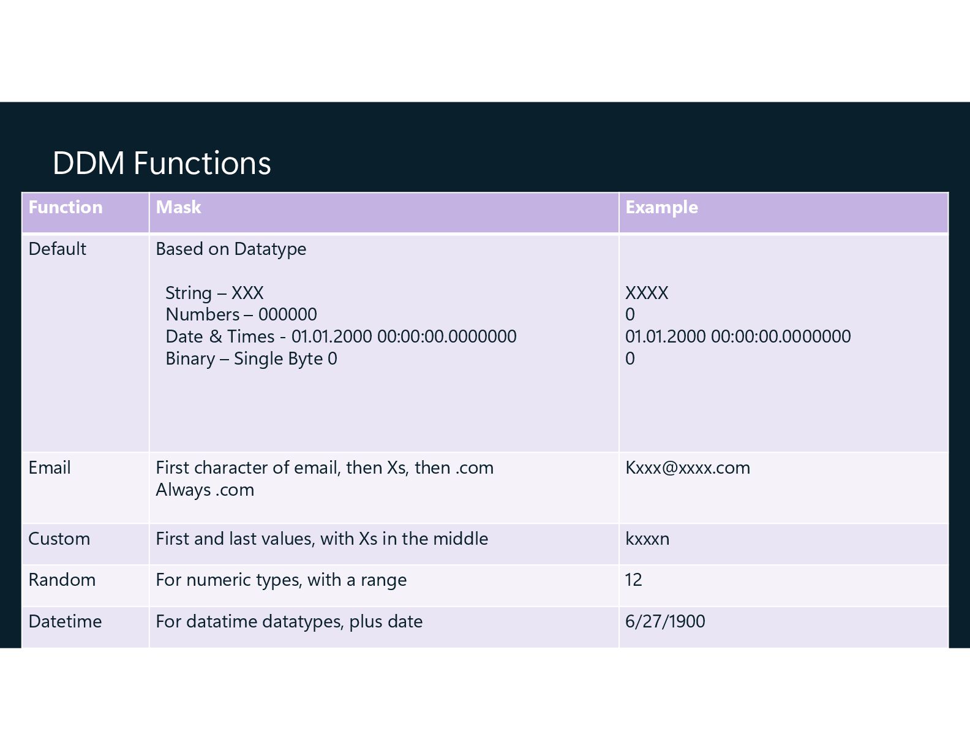The image size is (970, 750).
Task: Click 'First character of email' mask text
Action: [325, 468]
